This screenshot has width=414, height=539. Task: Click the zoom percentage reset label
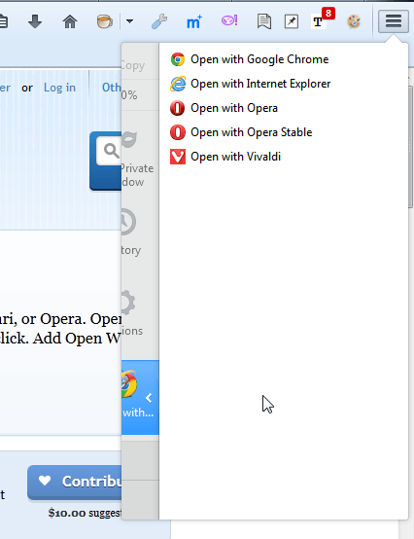tap(130, 95)
